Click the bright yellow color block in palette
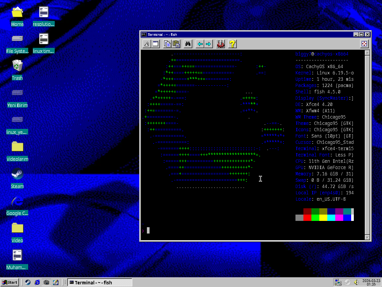This screenshot has height=287, width=382. point(323,218)
